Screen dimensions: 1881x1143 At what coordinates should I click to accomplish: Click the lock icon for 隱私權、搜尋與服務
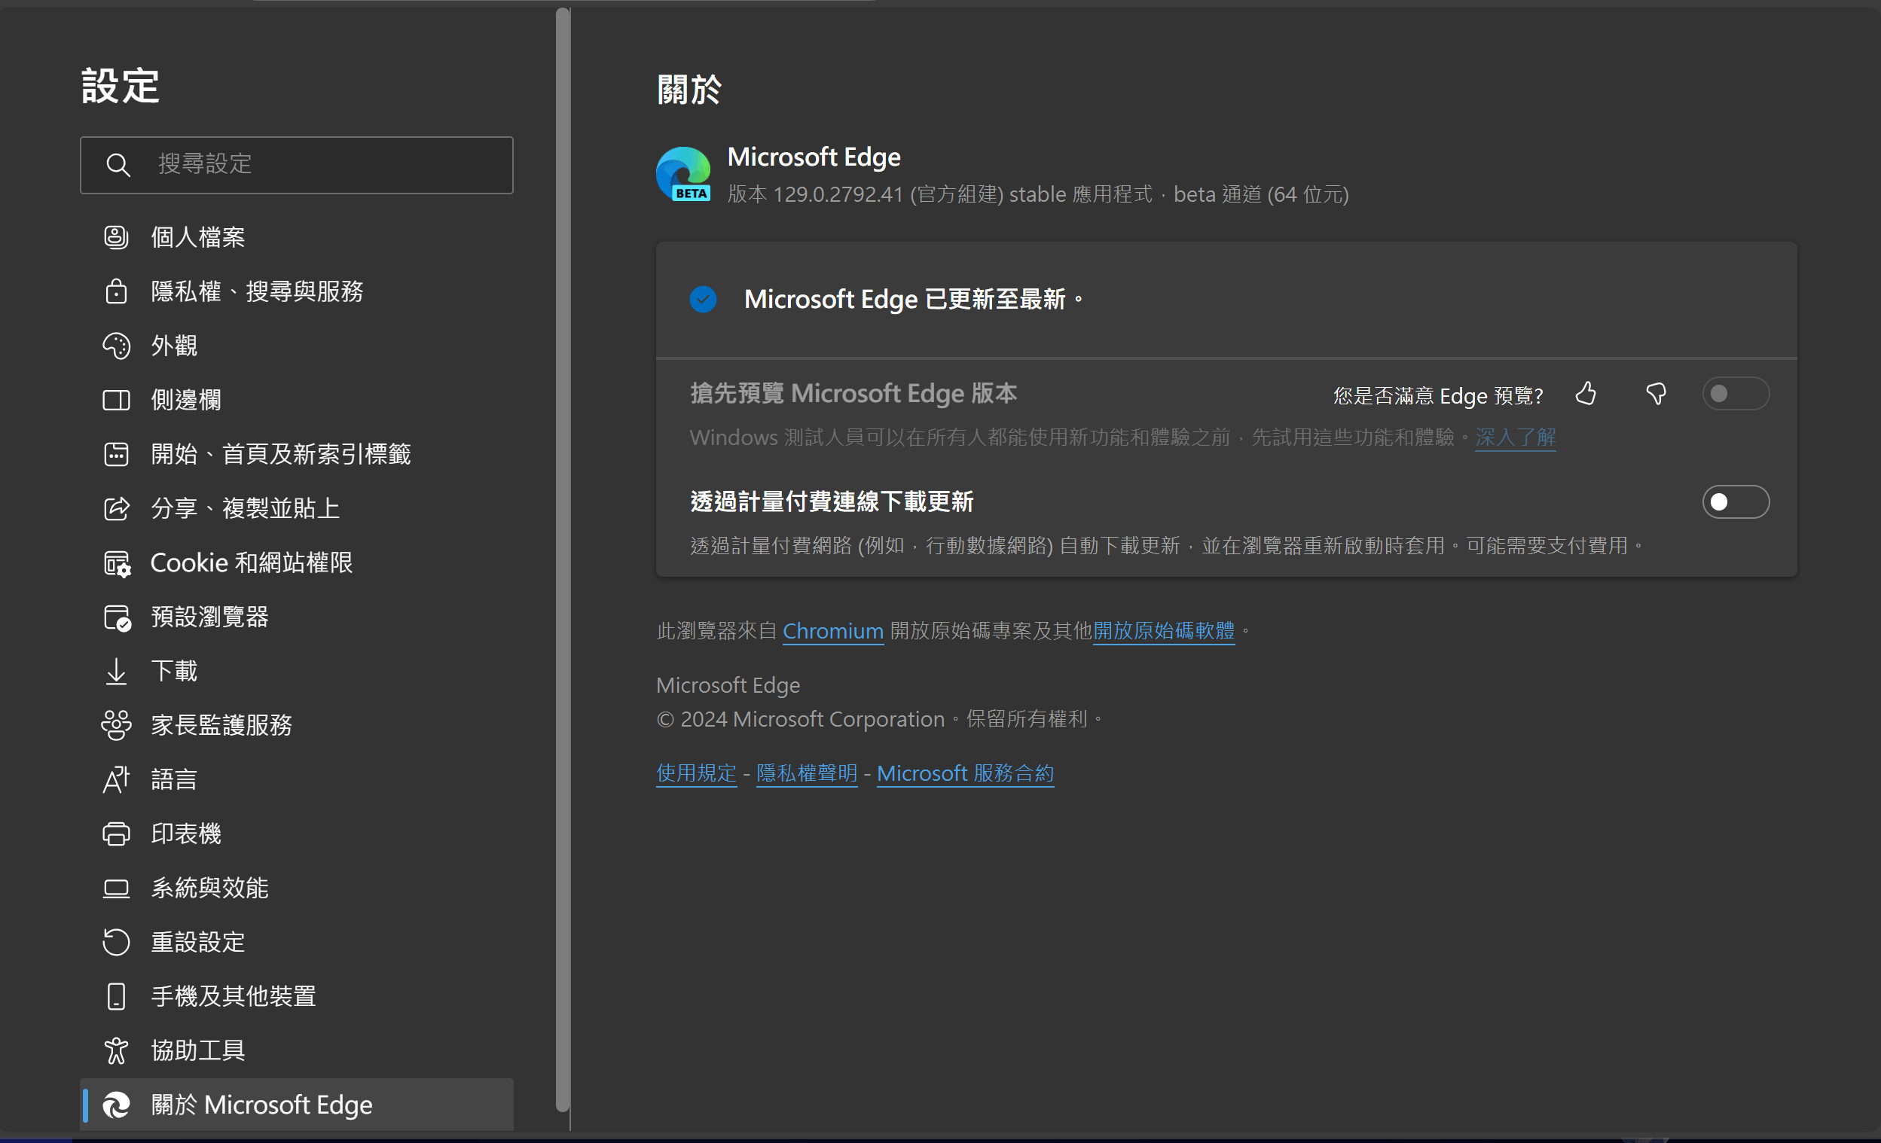pos(116,291)
